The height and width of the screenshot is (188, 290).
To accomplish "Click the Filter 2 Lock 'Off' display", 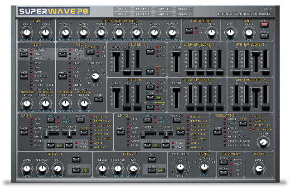I will click(x=158, y=98).
